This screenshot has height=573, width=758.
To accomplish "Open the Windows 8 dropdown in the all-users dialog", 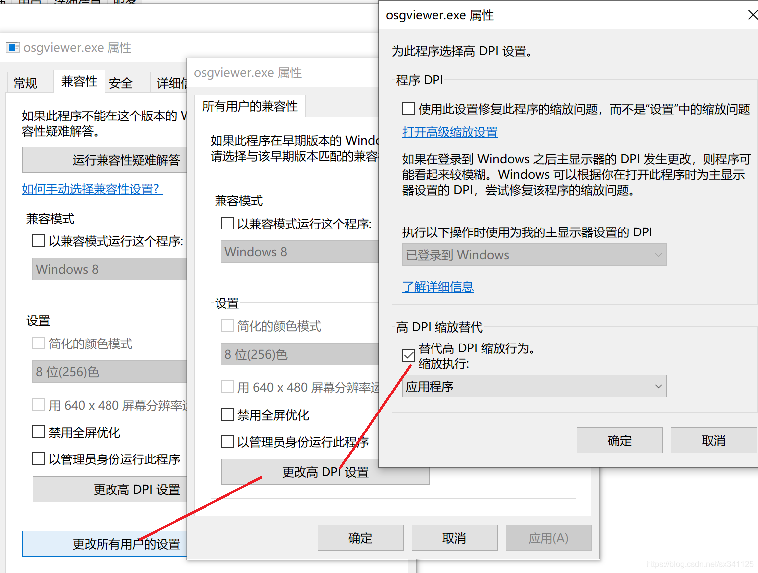I will (300, 252).
